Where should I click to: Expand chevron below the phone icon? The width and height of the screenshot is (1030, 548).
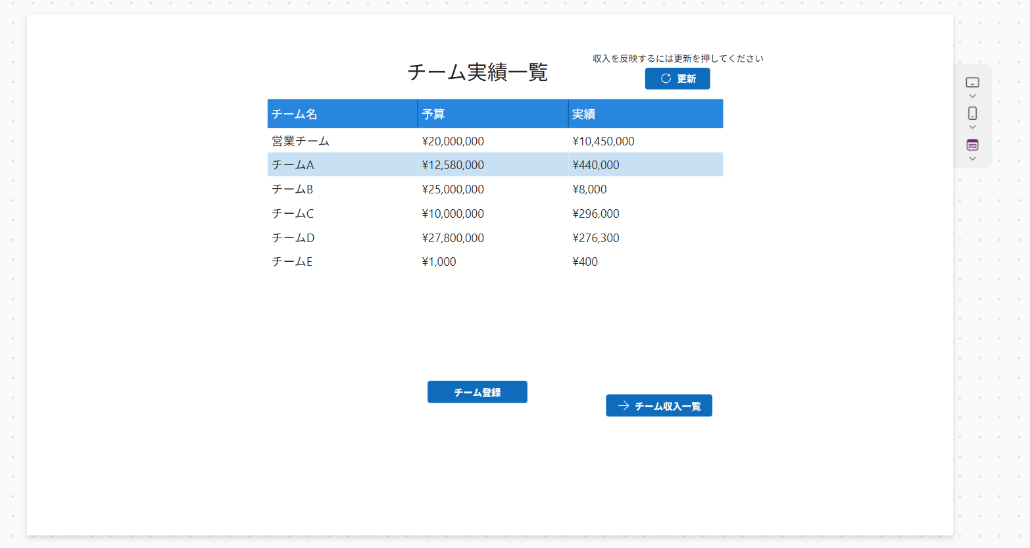point(972,127)
